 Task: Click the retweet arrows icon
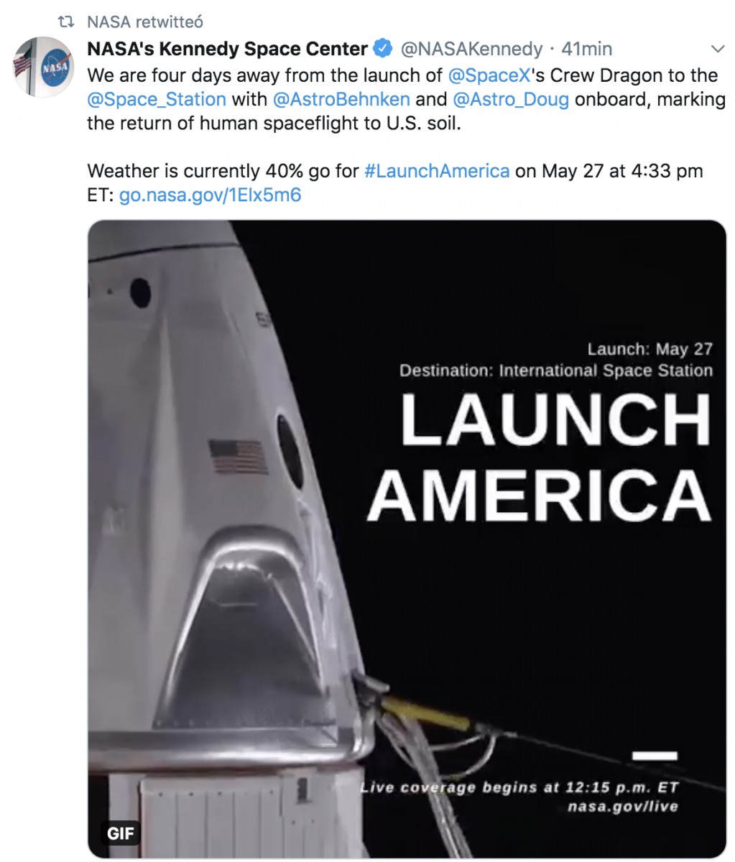pos(65,22)
